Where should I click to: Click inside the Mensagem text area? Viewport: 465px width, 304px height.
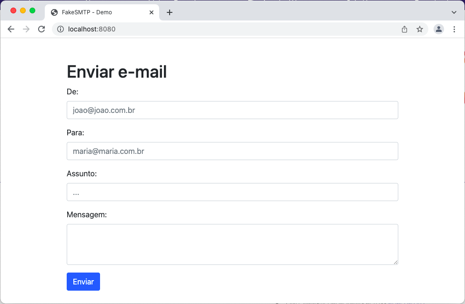232,244
